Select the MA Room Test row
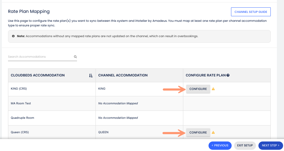This screenshot has width=284, height=151. pyautogui.click(x=21, y=103)
